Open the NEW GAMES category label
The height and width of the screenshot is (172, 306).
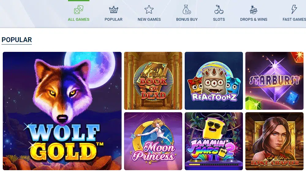149,20
